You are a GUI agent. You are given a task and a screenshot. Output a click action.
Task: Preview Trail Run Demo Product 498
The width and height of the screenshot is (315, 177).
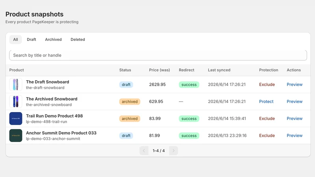(x=295, y=118)
